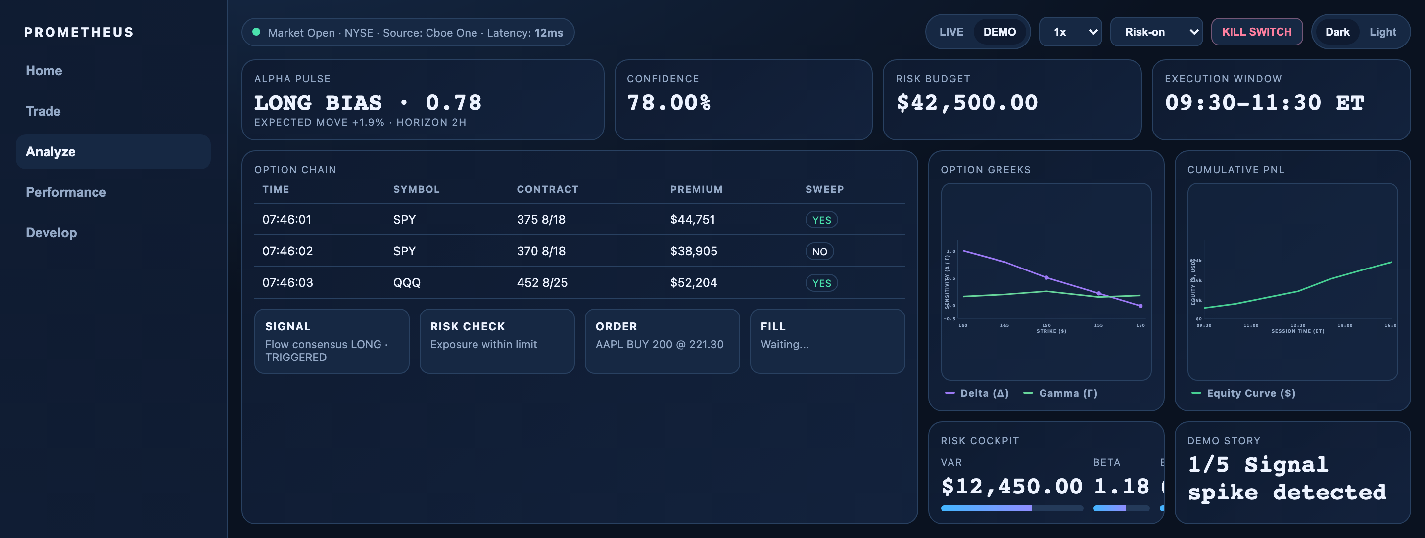The width and height of the screenshot is (1425, 538).
Task: Click the 07:46:02 time cell
Action: click(x=287, y=251)
